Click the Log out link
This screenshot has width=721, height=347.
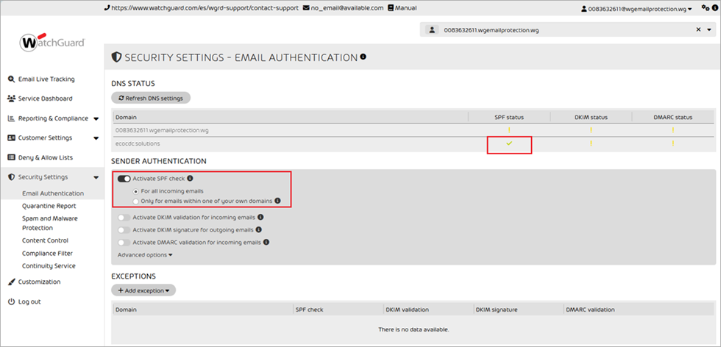point(29,301)
